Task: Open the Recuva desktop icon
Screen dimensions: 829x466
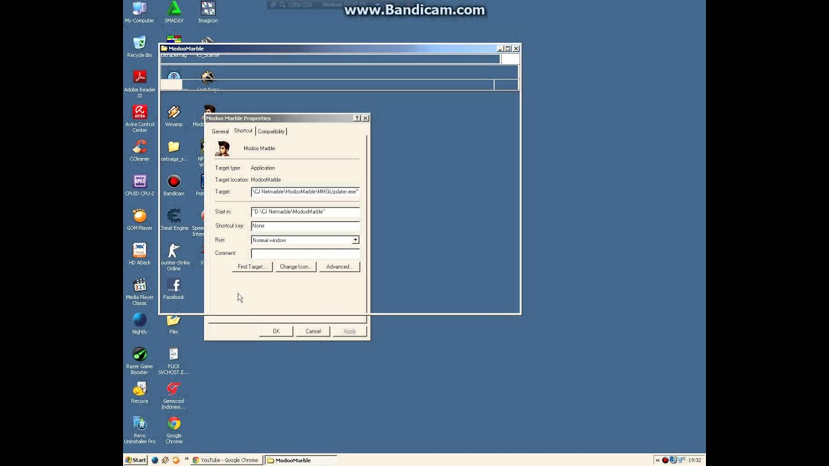Action: point(139,392)
